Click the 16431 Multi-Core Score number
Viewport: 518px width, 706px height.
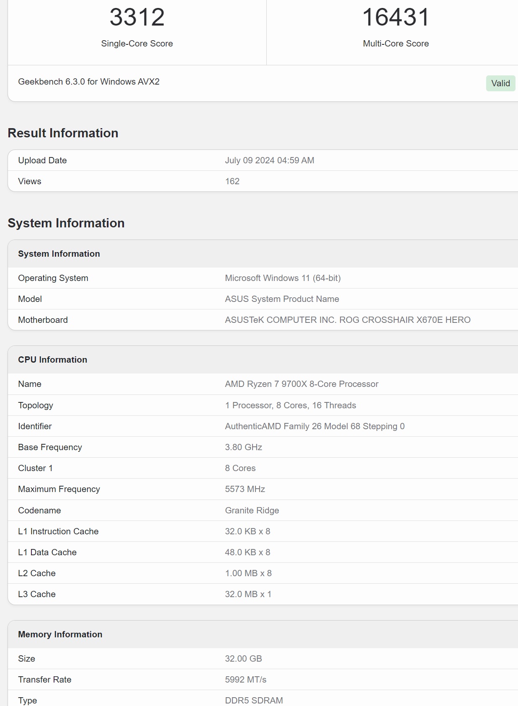click(396, 17)
